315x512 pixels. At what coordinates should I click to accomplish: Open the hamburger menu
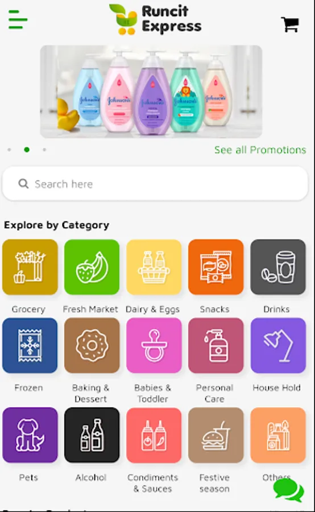(x=18, y=19)
